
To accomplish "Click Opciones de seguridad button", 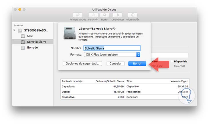I will click(82, 64).
